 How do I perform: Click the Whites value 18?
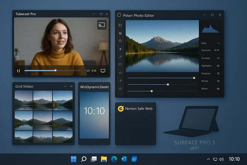click(218, 81)
